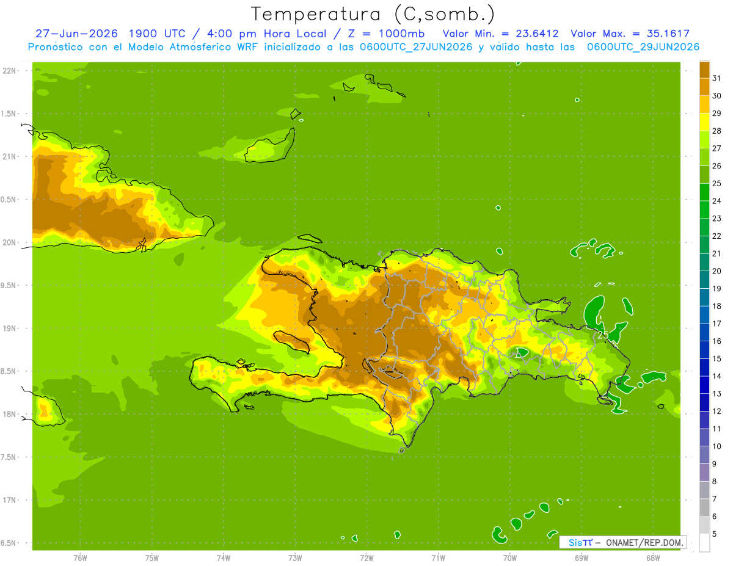Click the "20N" latitude label
The width and height of the screenshot is (733, 566).
9,242
